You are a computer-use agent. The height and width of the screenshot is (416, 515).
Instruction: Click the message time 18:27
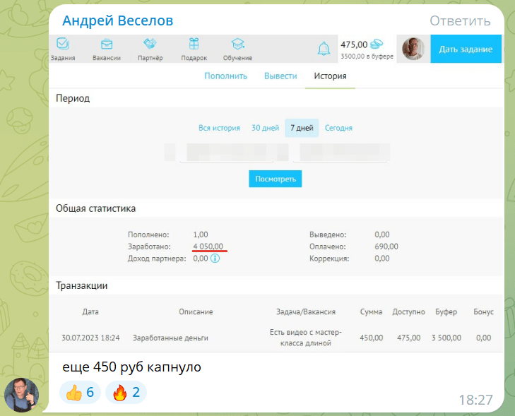pos(475,400)
